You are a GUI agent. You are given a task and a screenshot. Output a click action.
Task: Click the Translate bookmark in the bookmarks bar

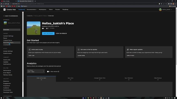tap(24, 6)
